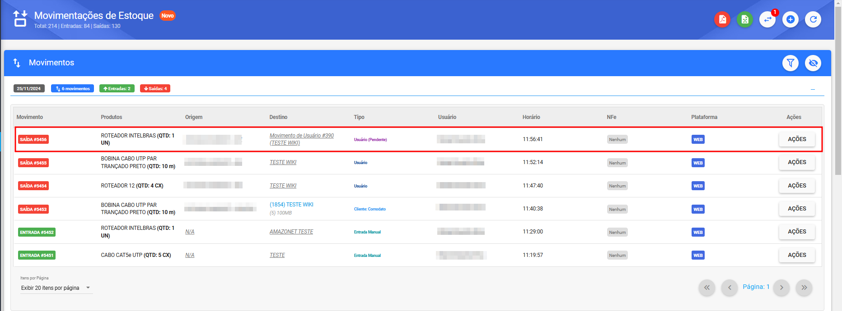The image size is (842, 311).
Task: Go to the last page
Action: 804,288
